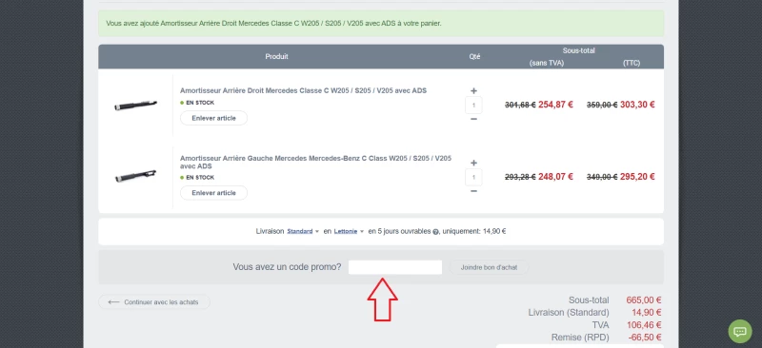Click the (sans TVA) column header
Screen dimensions: 762x348
[547, 63]
